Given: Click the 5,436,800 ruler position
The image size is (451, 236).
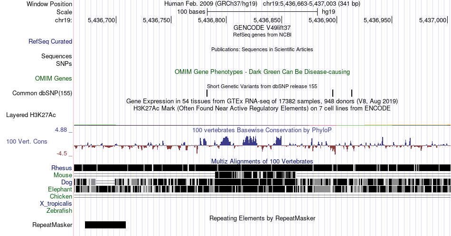Looking at the screenshot, I should [x=211, y=20].
